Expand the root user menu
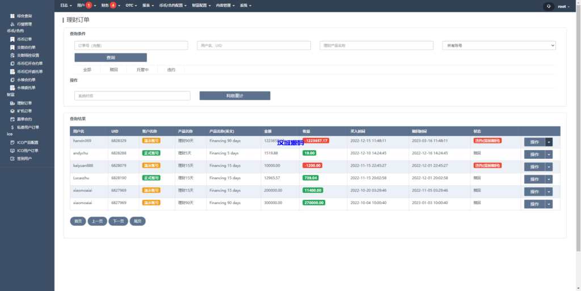Screen dimensions: 581x291 tap(563, 6)
